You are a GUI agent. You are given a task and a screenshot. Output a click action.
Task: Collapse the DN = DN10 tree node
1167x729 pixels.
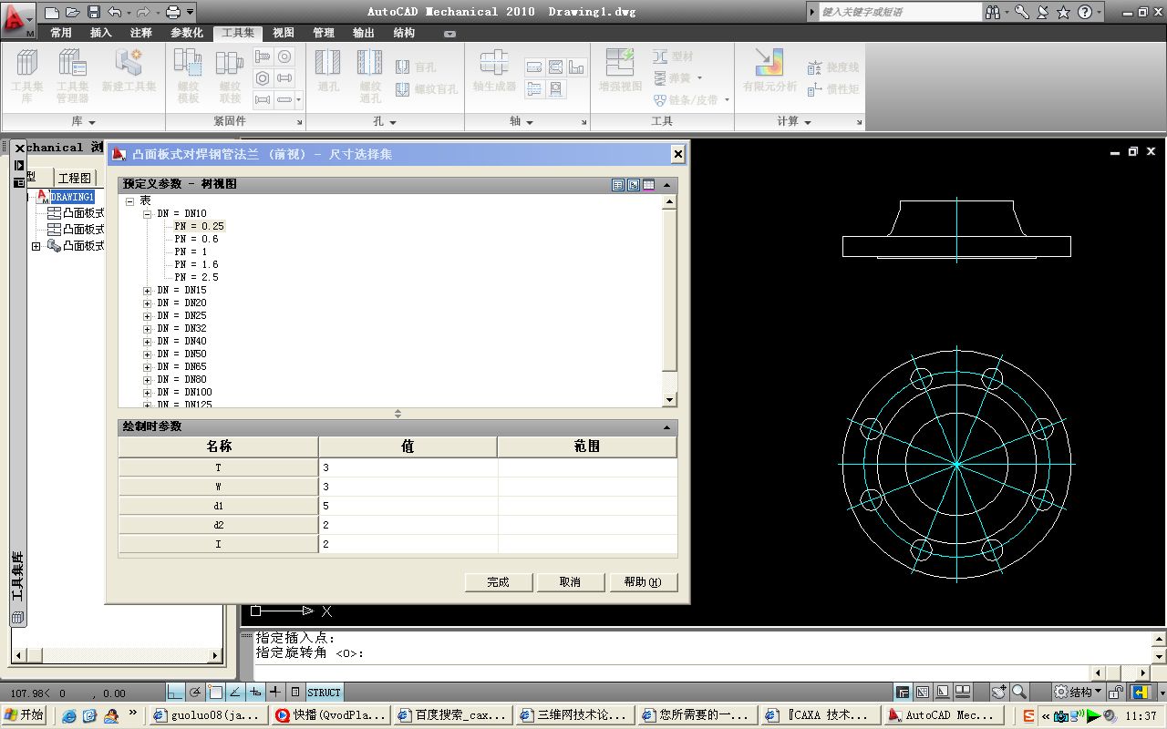click(x=146, y=212)
